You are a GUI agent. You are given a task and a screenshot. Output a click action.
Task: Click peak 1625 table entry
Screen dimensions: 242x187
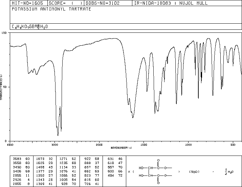44,163
